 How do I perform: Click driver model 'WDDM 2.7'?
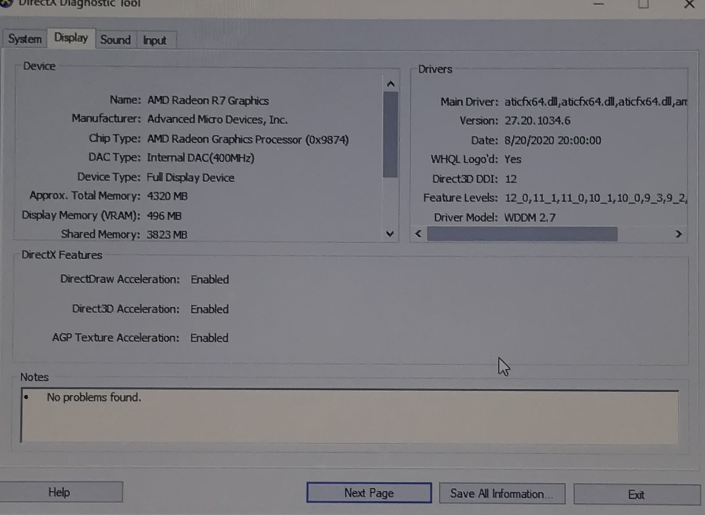coord(530,217)
